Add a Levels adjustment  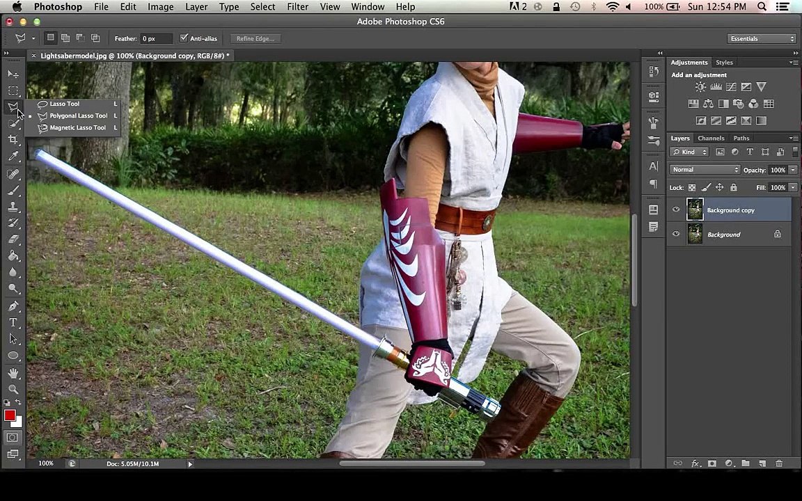pos(716,87)
